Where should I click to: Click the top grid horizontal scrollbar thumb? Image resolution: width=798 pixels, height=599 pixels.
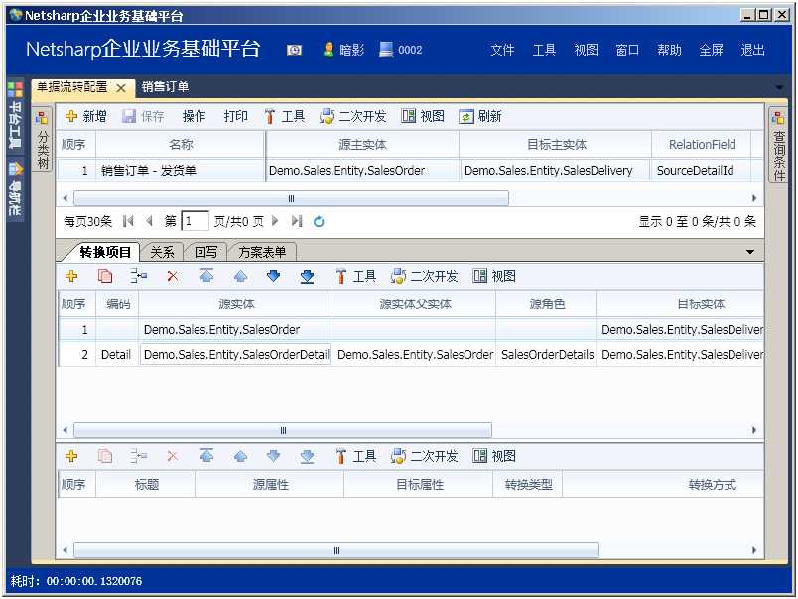pyautogui.click(x=291, y=198)
